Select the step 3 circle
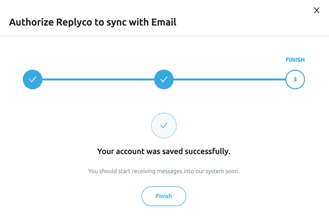Image resolution: width=329 pixels, height=221 pixels. tap(295, 80)
